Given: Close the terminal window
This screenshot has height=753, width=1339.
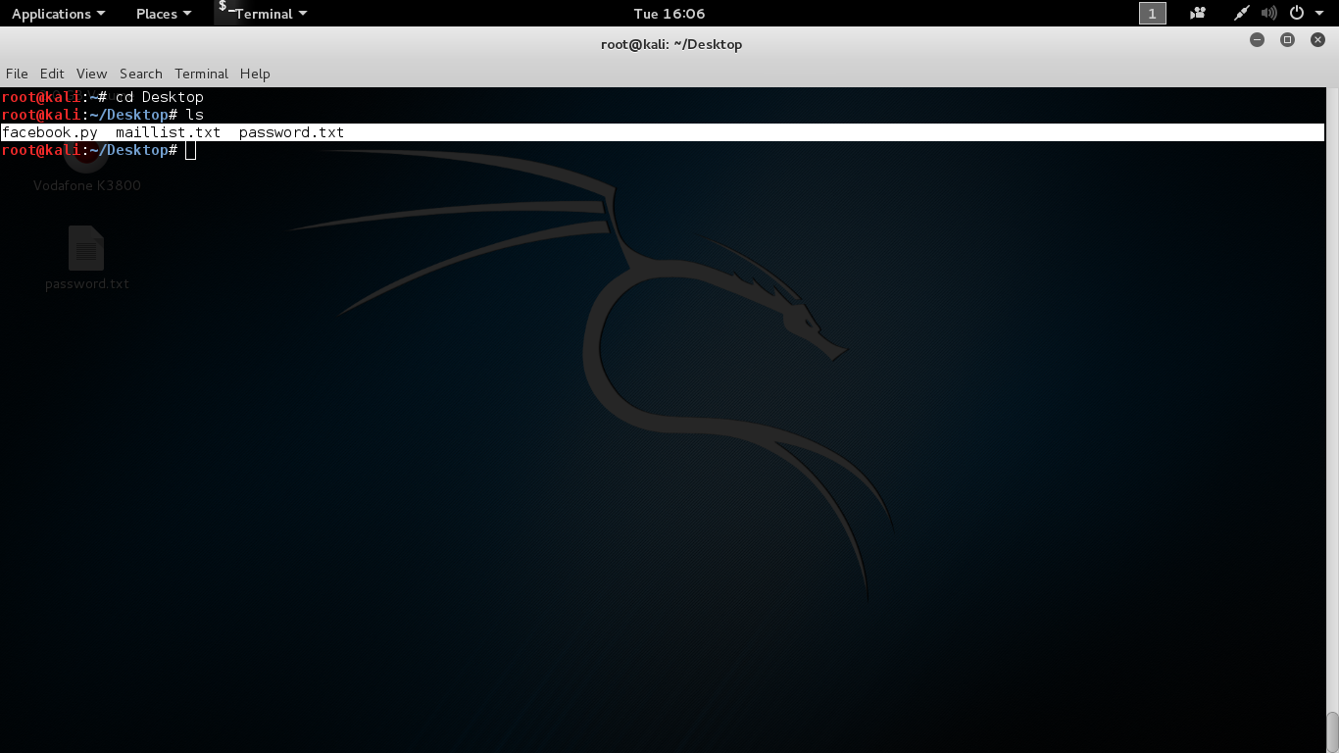Looking at the screenshot, I should coord(1318,40).
